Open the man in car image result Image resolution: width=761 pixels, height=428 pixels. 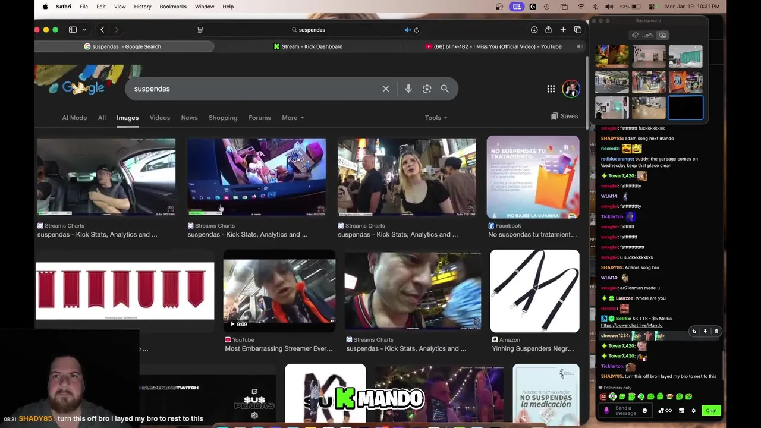[106, 177]
